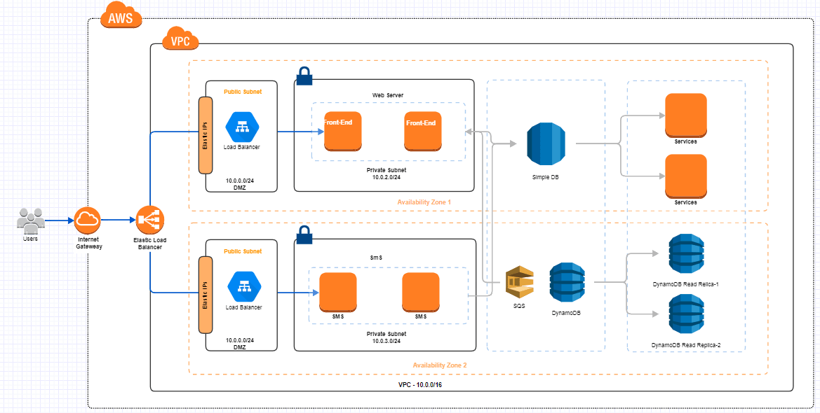
Task: Select the Front-End box receiving the Load Balancer arrow
Action: click(343, 131)
